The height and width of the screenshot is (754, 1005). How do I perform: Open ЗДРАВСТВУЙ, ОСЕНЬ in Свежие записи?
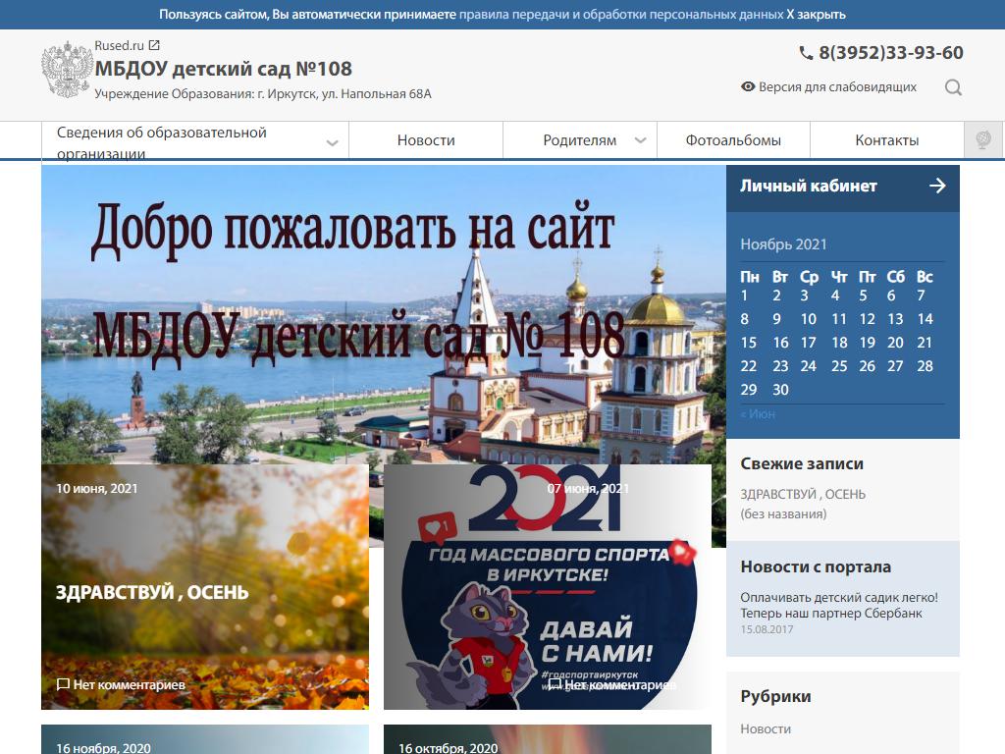click(x=802, y=494)
